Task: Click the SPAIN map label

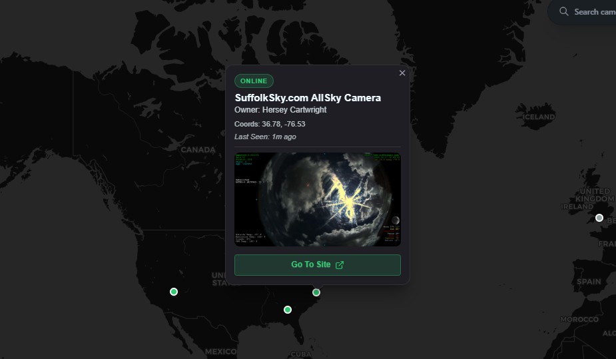Action: pos(589,282)
